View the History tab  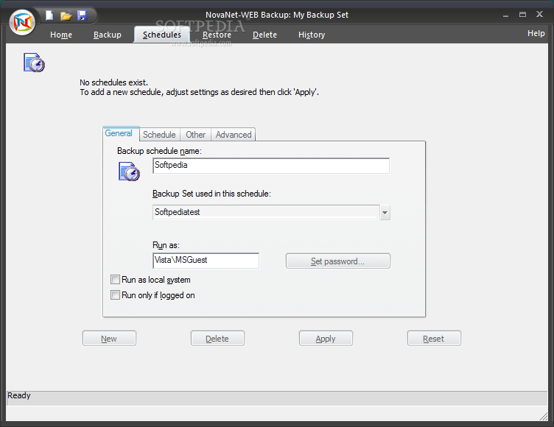coord(312,35)
